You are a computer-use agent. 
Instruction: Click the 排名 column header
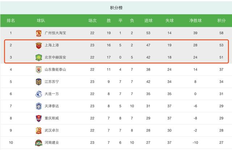[x=11, y=21]
